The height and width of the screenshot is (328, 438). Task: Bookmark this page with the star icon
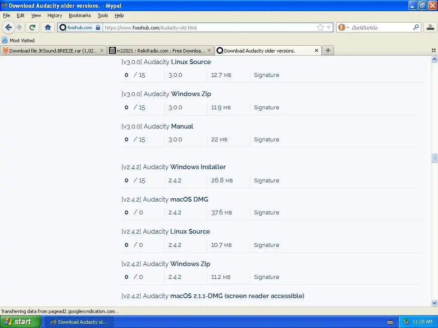[x=320, y=27]
